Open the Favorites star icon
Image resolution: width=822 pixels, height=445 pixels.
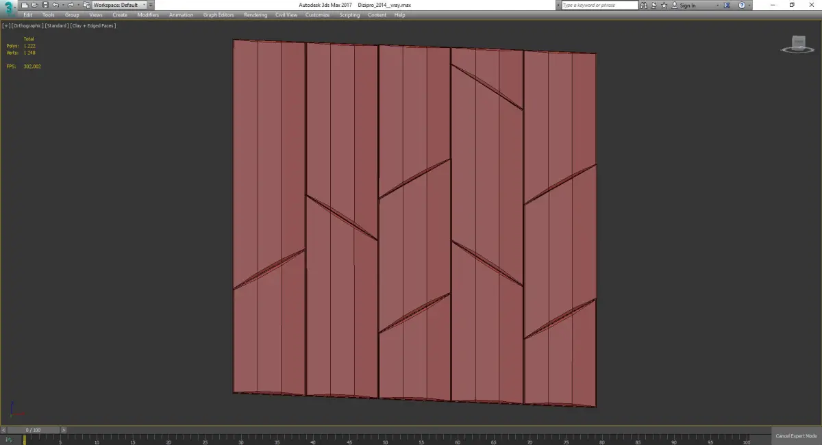pos(664,5)
